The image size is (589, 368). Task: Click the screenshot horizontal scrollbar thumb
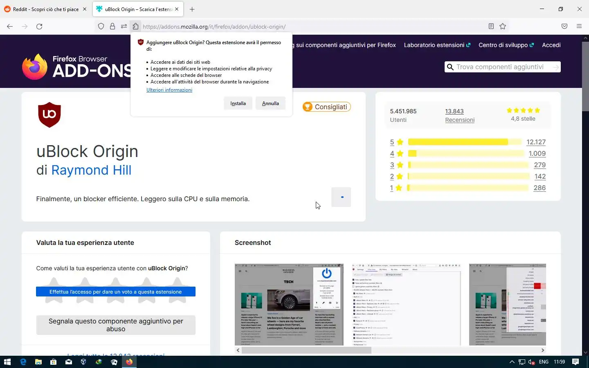coord(306,350)
